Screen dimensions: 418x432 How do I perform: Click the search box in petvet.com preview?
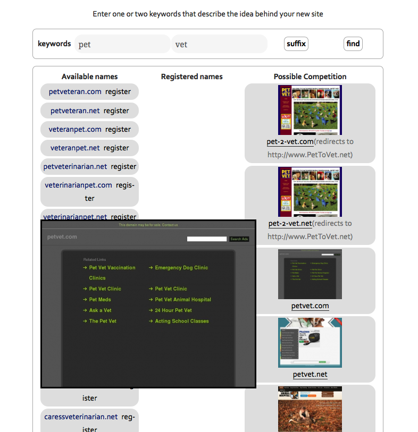click(207, 239)
